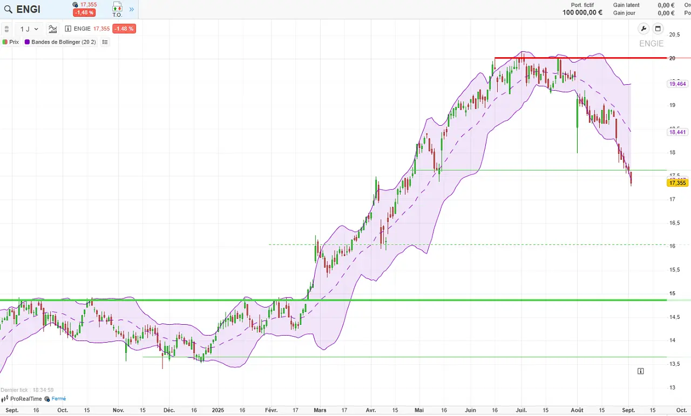Toggle the Bandes de Bollinger (20 2) legend

point(60,42)
